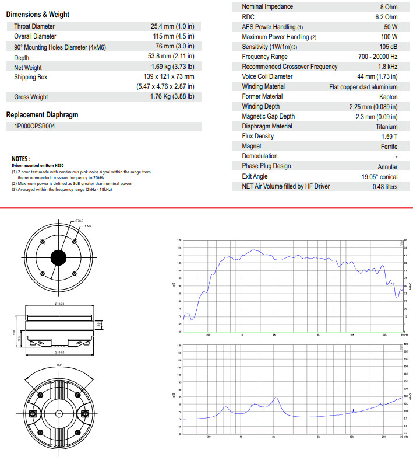
Task: Click the rear-view driver drawing with terminals
Action: (x=59, y=414)
